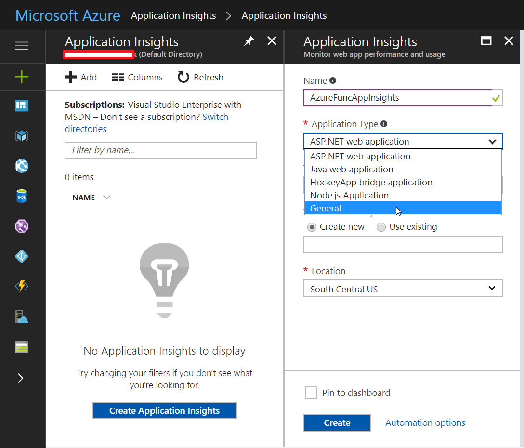
Task: Sort by the NAME column chevron
Action: pyautogui.click(x=106, y=197)
